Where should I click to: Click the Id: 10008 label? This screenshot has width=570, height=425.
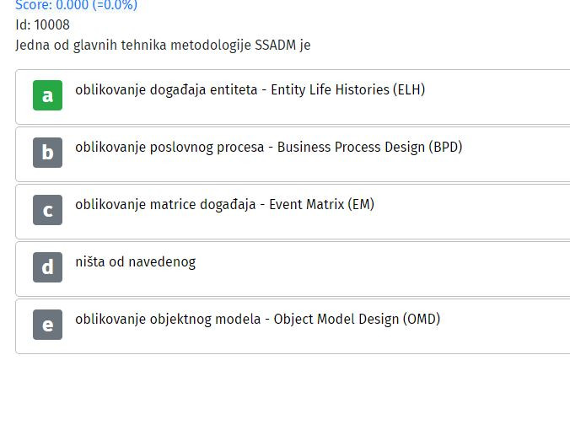(42, 24)
